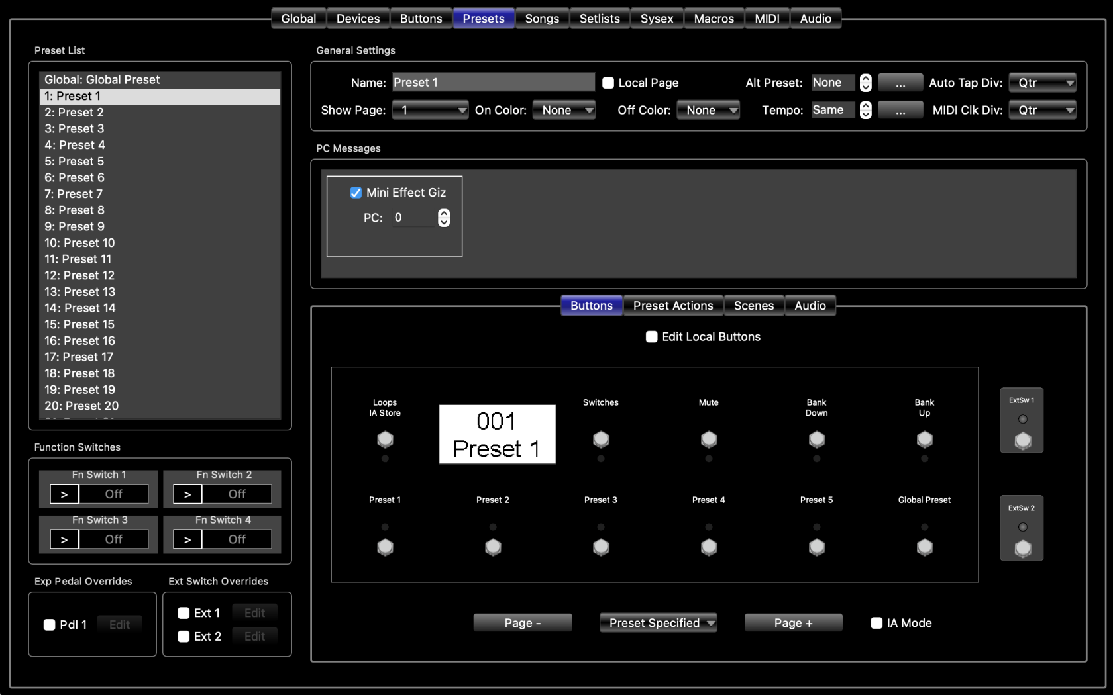Enable the Ext 1 override checkbox
The image size is (1113, 695).
[x=184, y=613]
